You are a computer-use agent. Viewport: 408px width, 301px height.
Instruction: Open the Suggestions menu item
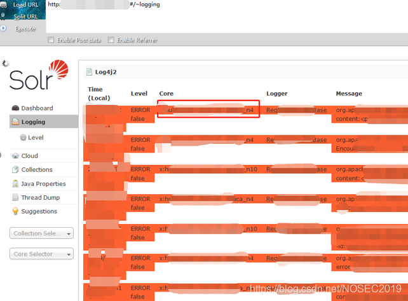click(x=39, y=211)
